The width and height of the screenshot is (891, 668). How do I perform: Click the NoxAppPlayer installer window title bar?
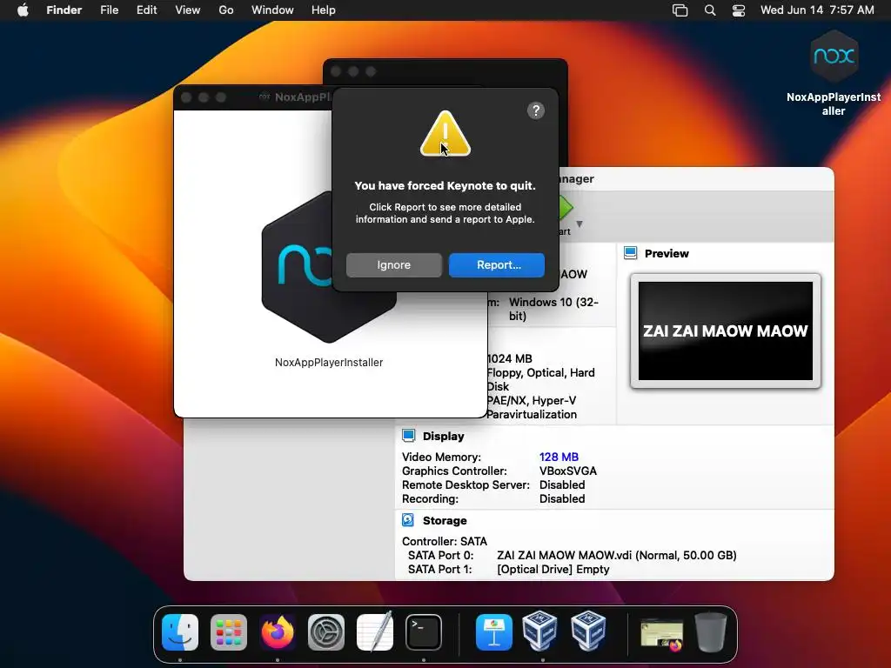tap(253, 97)
